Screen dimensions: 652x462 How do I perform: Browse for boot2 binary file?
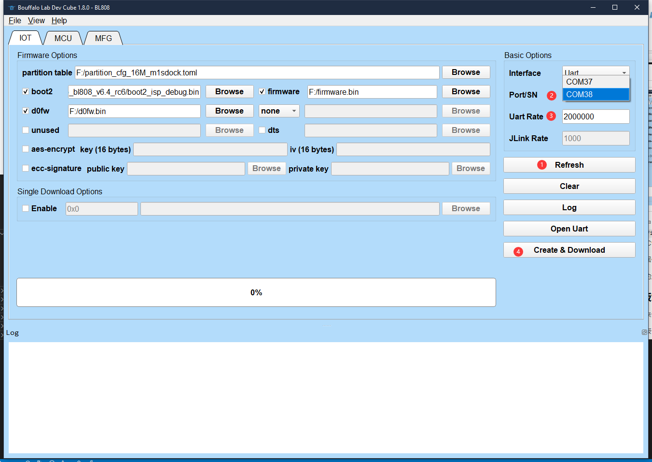click(229, 91)
